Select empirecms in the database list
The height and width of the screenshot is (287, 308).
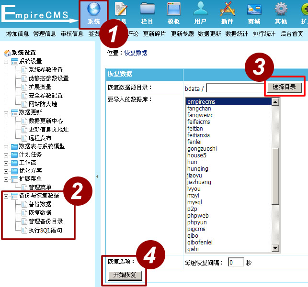pyautogui.click(x=228, y=101)
